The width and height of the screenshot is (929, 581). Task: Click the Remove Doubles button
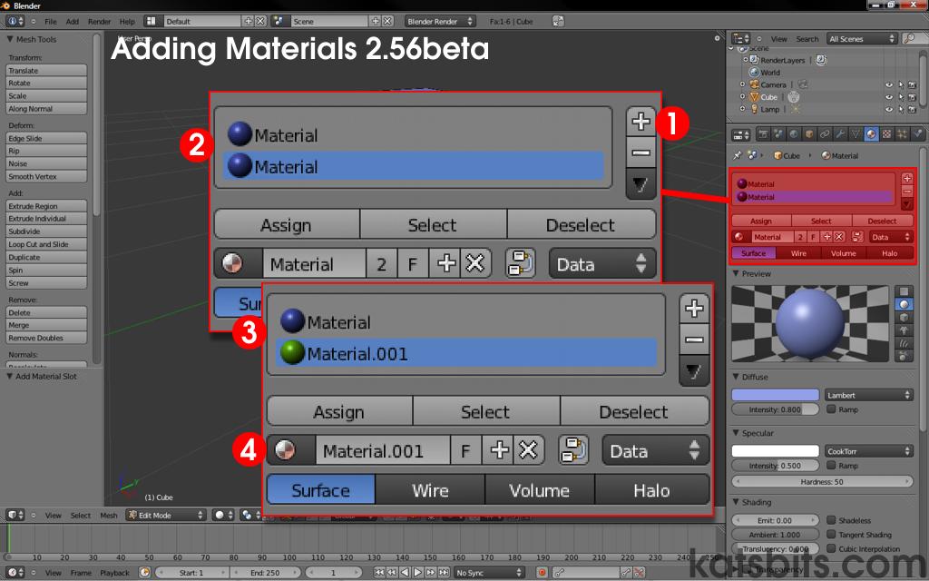tap(46, 338)
